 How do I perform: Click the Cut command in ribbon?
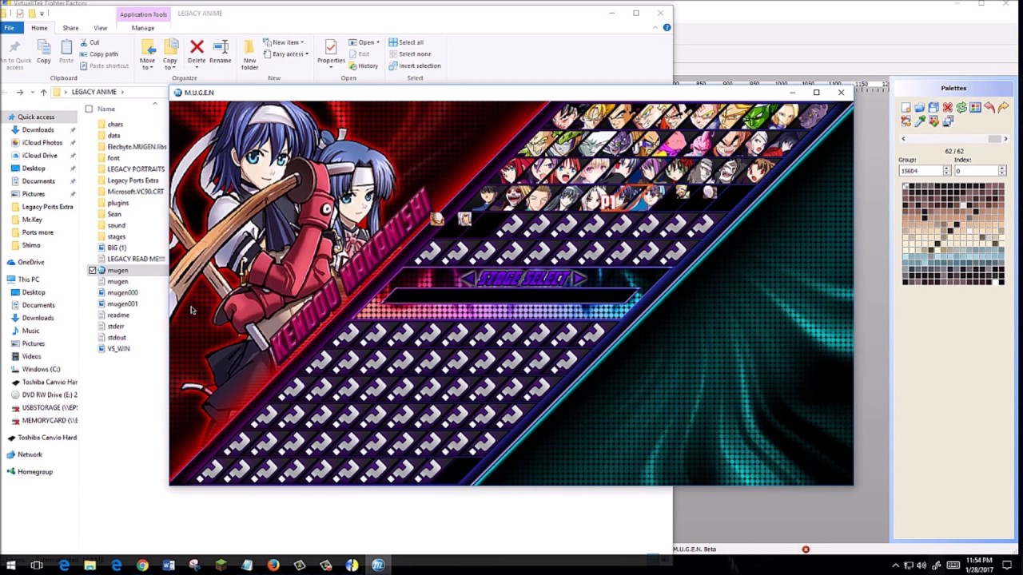(x=90, y=42)
